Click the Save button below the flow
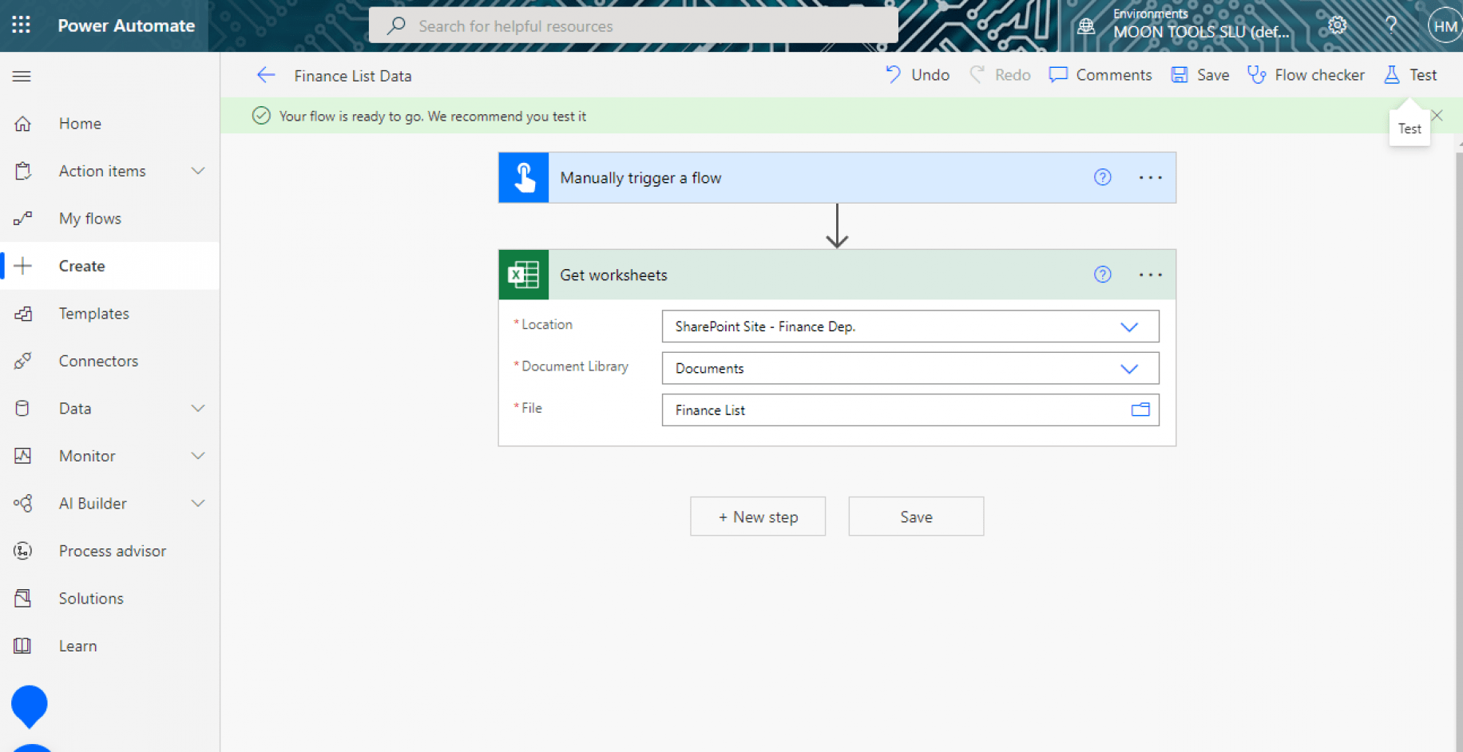This screenshot has height=752, width=1463. click(x=915, y=517)
